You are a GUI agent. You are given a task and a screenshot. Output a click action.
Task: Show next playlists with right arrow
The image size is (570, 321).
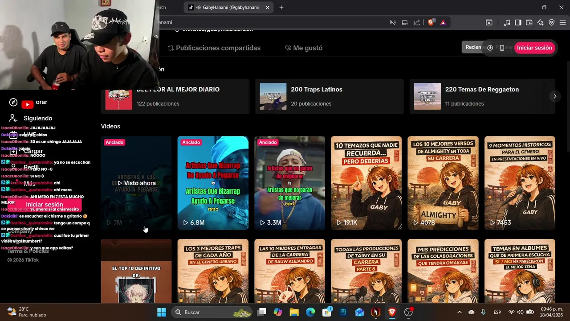tap(555, 96)
